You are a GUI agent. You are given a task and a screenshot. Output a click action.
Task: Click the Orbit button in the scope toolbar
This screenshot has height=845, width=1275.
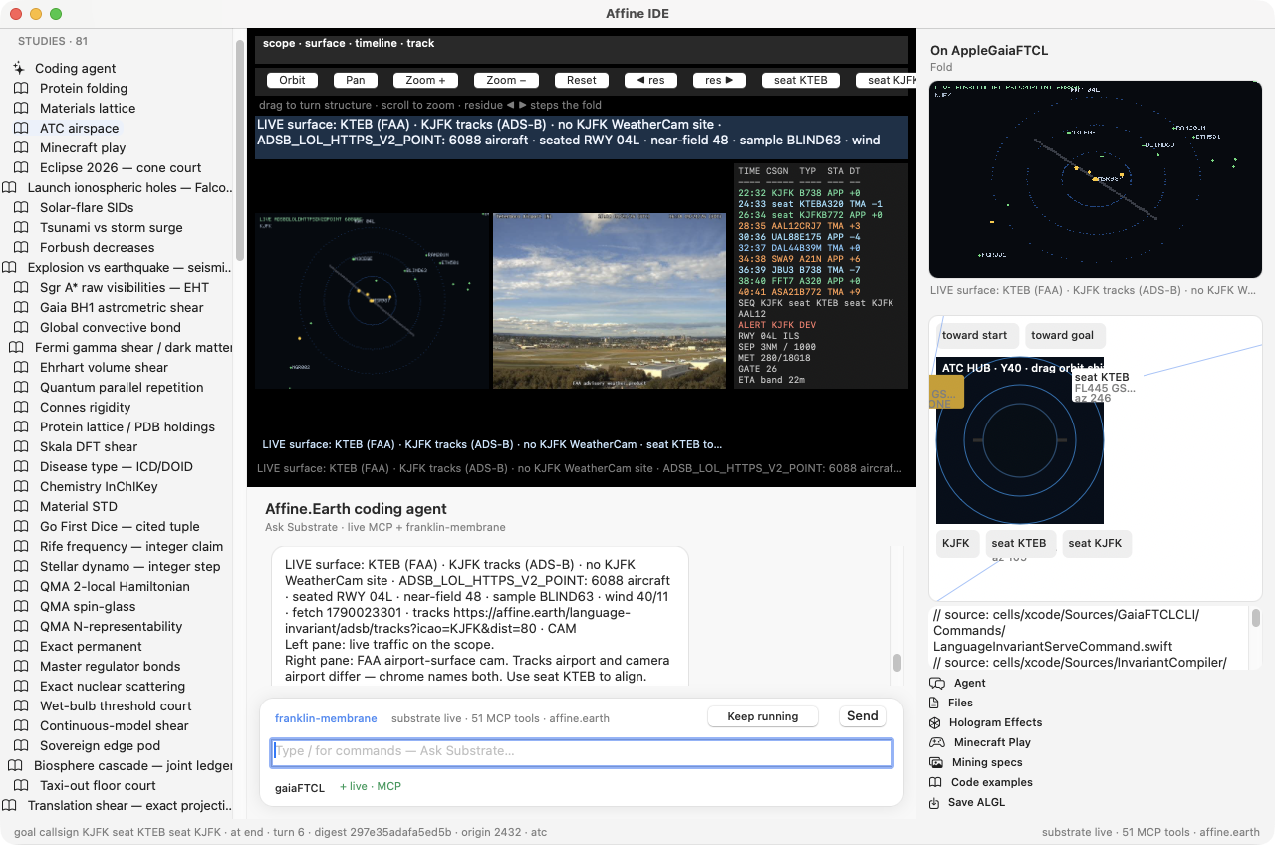(x=293, y=80)
